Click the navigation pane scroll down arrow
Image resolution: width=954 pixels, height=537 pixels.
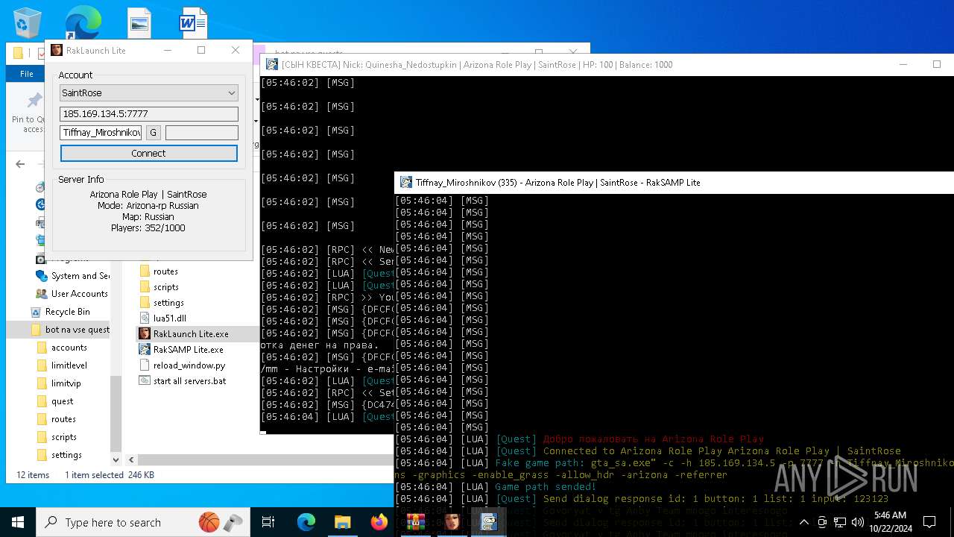pyautogui.click(x=116, y=459)
